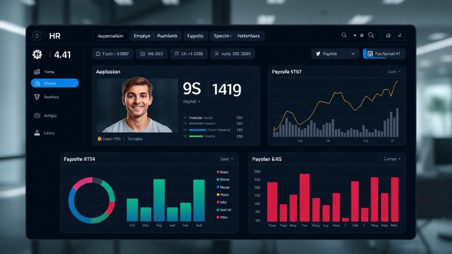Click the yellow legend swatch beside the bar chart
452x254 pixels.
[x=218, y=194]
